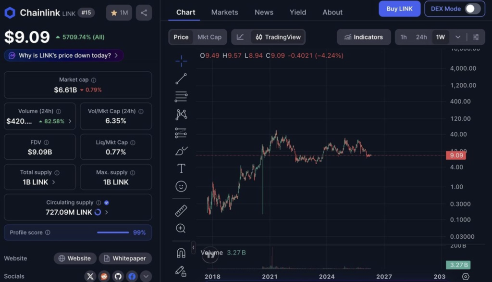Open the Facebook social link
Image resolution: width=492 pixels, height=282 pixels.
(x=132, y=276)
